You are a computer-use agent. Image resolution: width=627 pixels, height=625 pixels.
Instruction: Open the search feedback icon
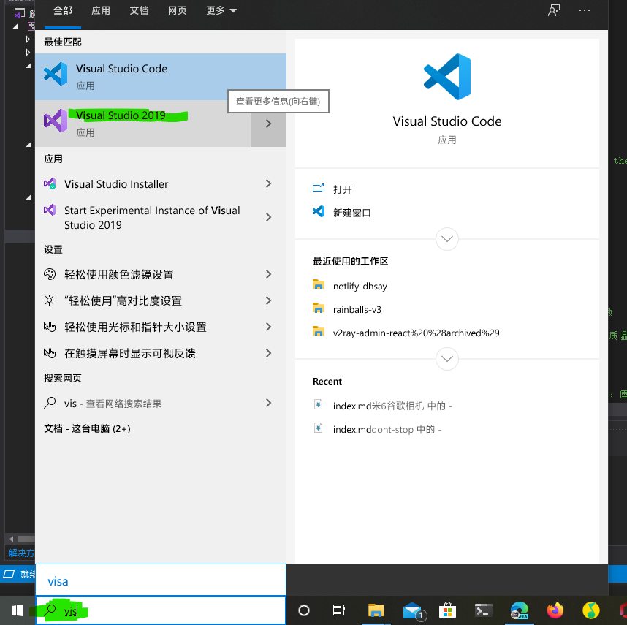(554, 10)
